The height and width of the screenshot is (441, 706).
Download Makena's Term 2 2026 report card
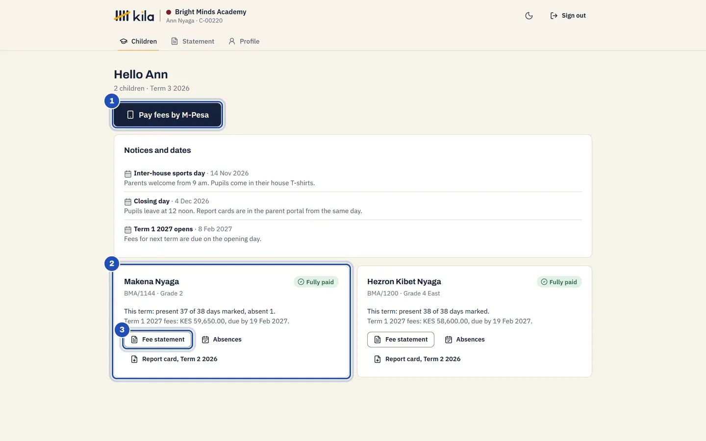(x=174, y=359)
